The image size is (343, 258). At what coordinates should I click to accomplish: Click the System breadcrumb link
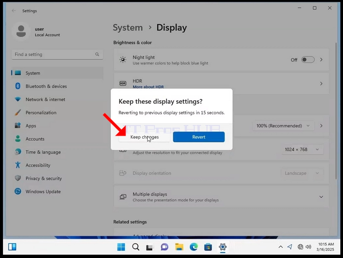click(128, 27)
